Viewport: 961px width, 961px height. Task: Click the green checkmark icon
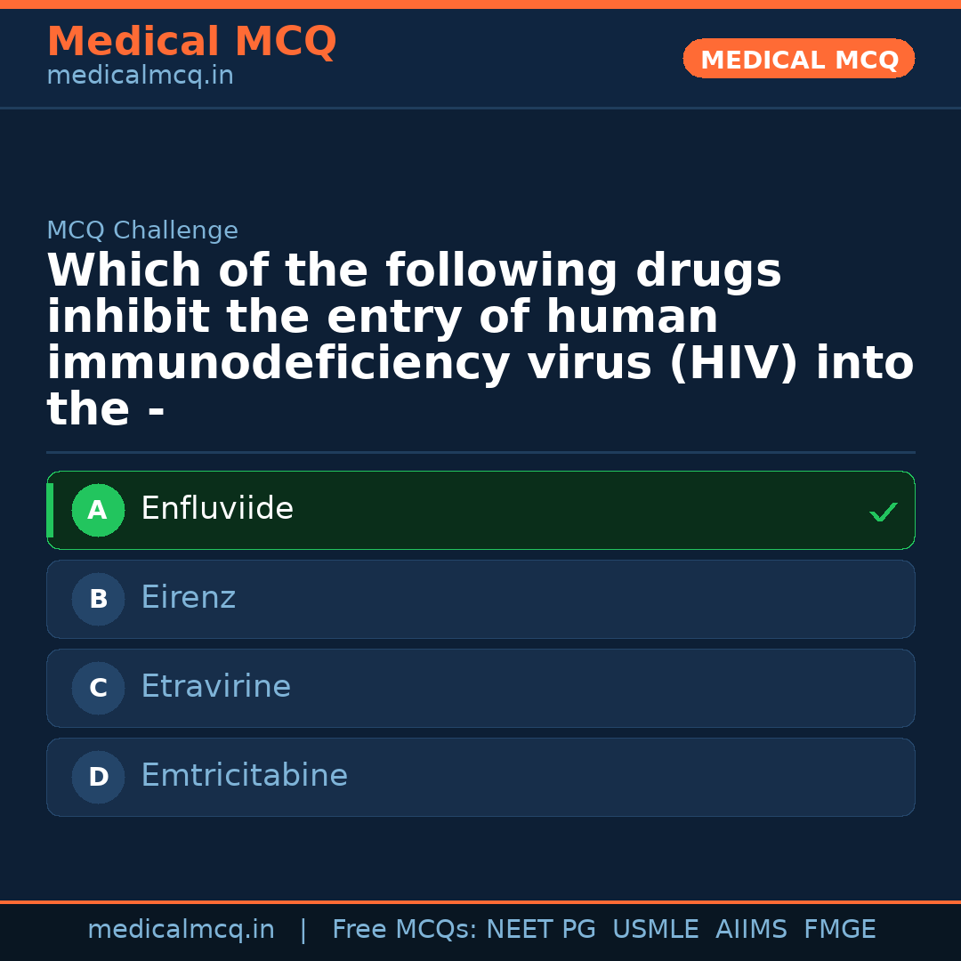(883, 512)
